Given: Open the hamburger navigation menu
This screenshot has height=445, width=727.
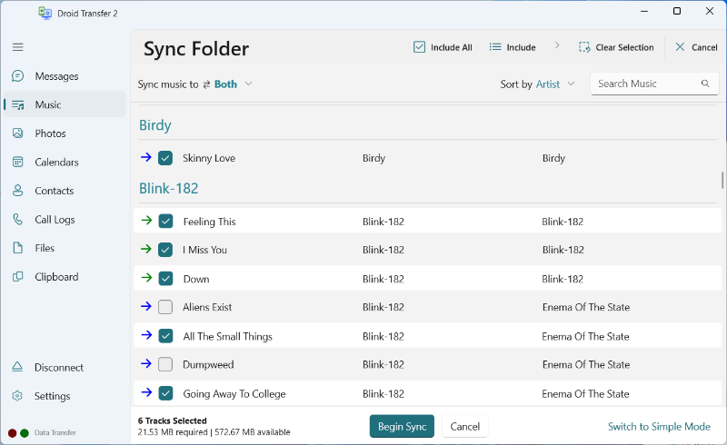Looking at the screenshot, I should tap(17, 47).
